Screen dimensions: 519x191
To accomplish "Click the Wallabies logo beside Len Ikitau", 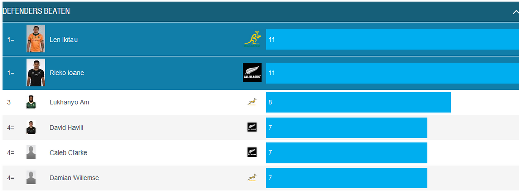I will pyautogui.click(x=252, y=39).
